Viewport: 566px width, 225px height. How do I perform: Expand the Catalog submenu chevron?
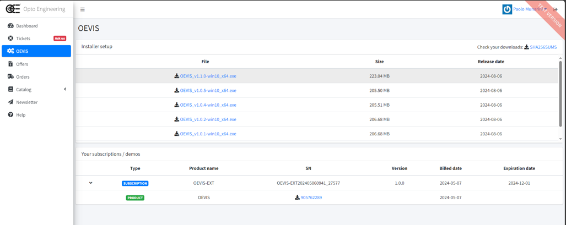pos(65,89)
